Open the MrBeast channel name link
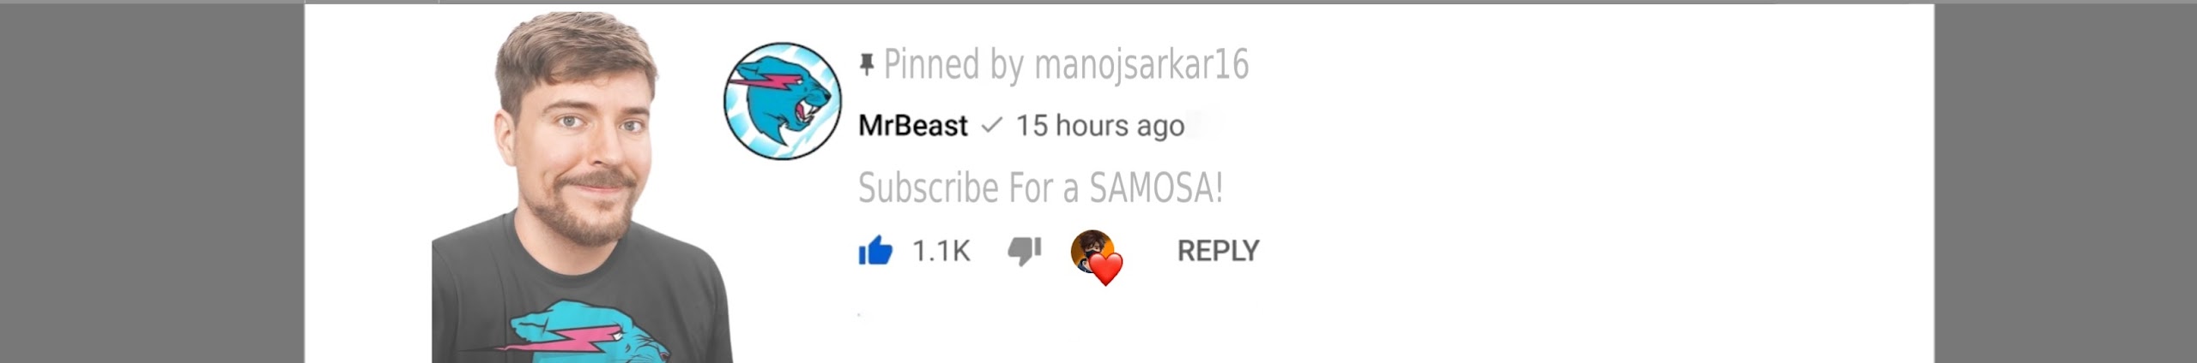Image resolution: width=2197 pixels, height=363 pixels. click(x=913, y=126)
